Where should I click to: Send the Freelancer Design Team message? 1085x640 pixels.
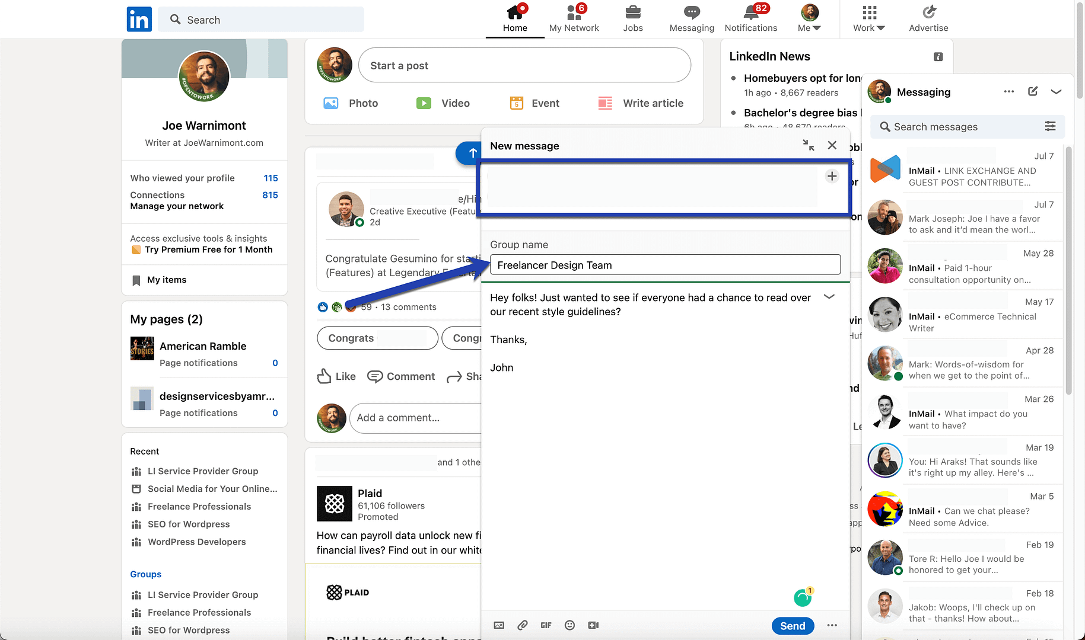793,625
